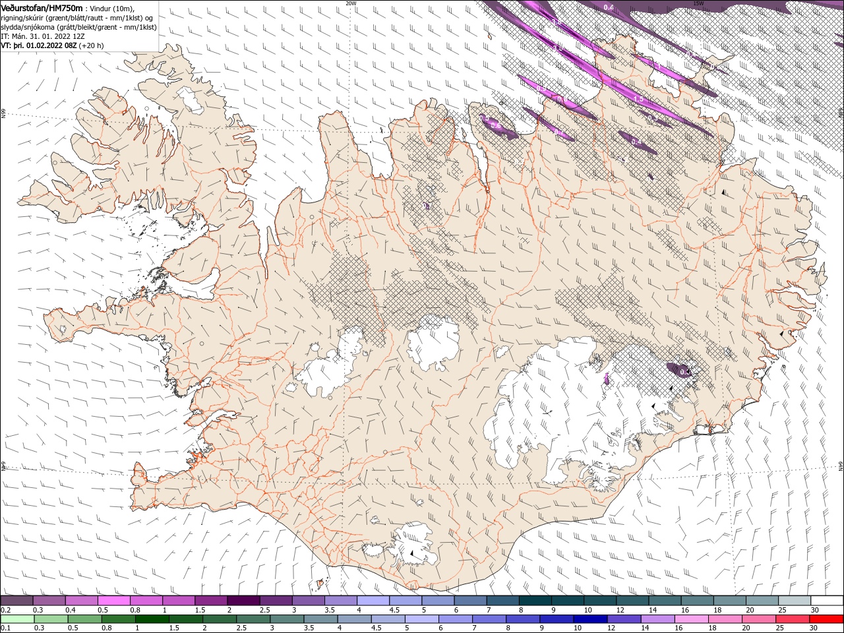Click the Veðurstofan/HM750m map title
The height and width of the screenshot is (633, 844).
42,7
